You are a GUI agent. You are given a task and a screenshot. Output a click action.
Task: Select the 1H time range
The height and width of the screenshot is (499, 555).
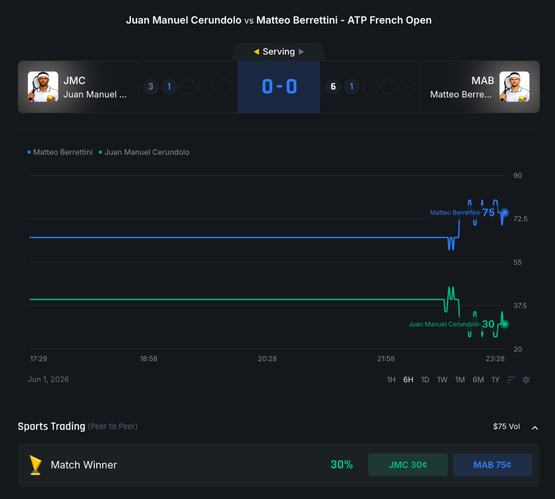[391, 380]
